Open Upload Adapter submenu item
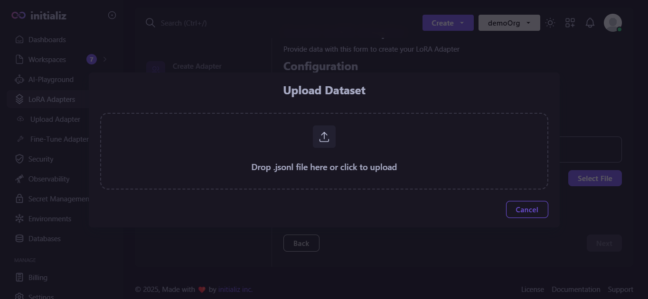Screen dimensions: 648x299 pyautogui.click(x=55, y=119)
